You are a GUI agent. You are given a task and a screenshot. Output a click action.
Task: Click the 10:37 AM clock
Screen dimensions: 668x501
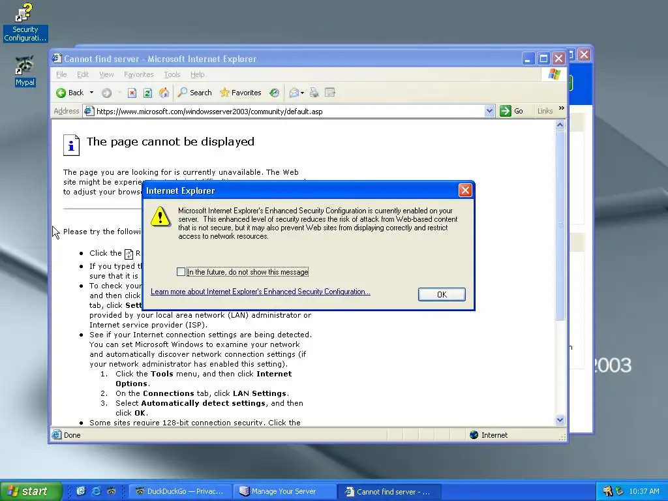pyautogui.click(x=644, y=491)
